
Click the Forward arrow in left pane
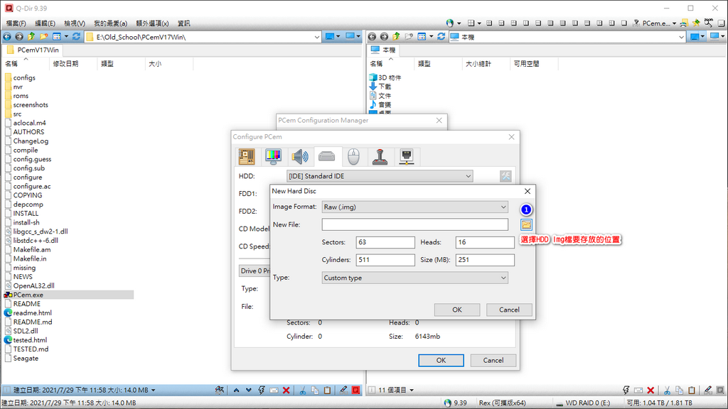click(x=19, y=37)
